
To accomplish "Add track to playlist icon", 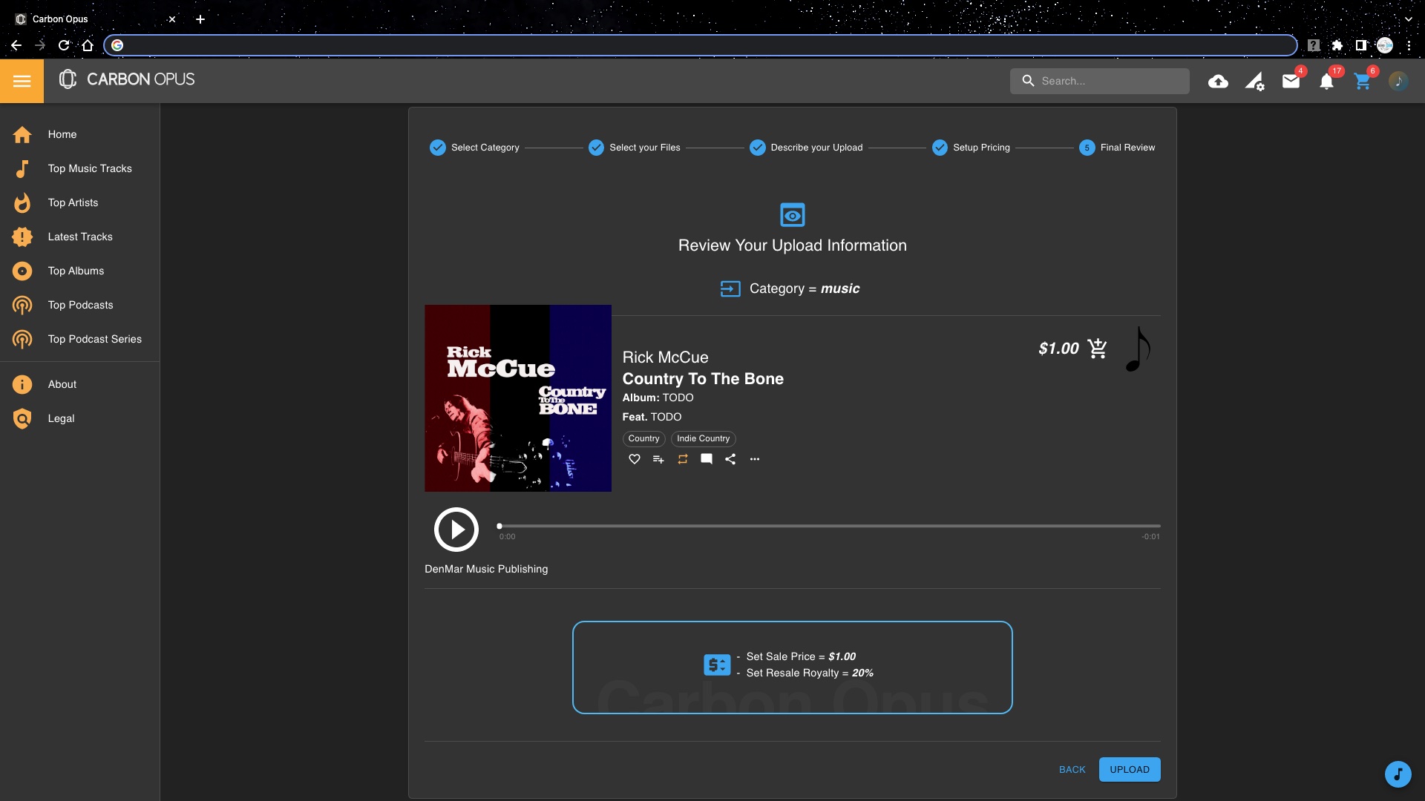I will click(658, 459).
